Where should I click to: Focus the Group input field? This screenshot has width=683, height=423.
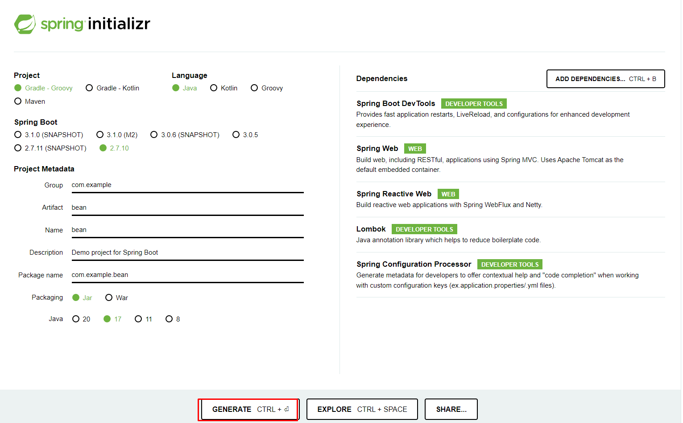187,185
